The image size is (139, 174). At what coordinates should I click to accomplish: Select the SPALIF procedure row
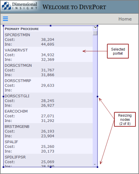(48, 146)
